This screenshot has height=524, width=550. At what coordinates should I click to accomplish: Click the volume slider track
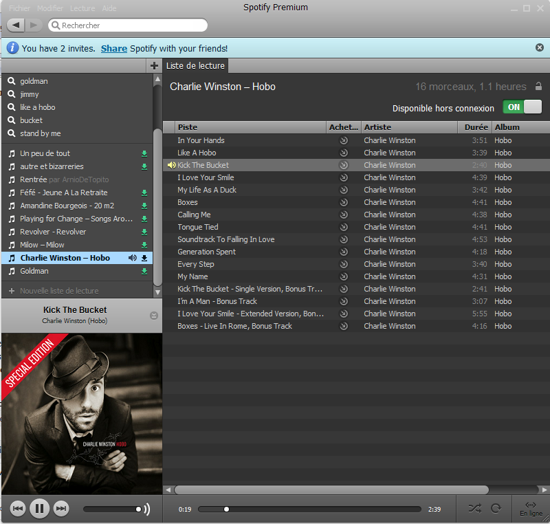click(112, 509)
